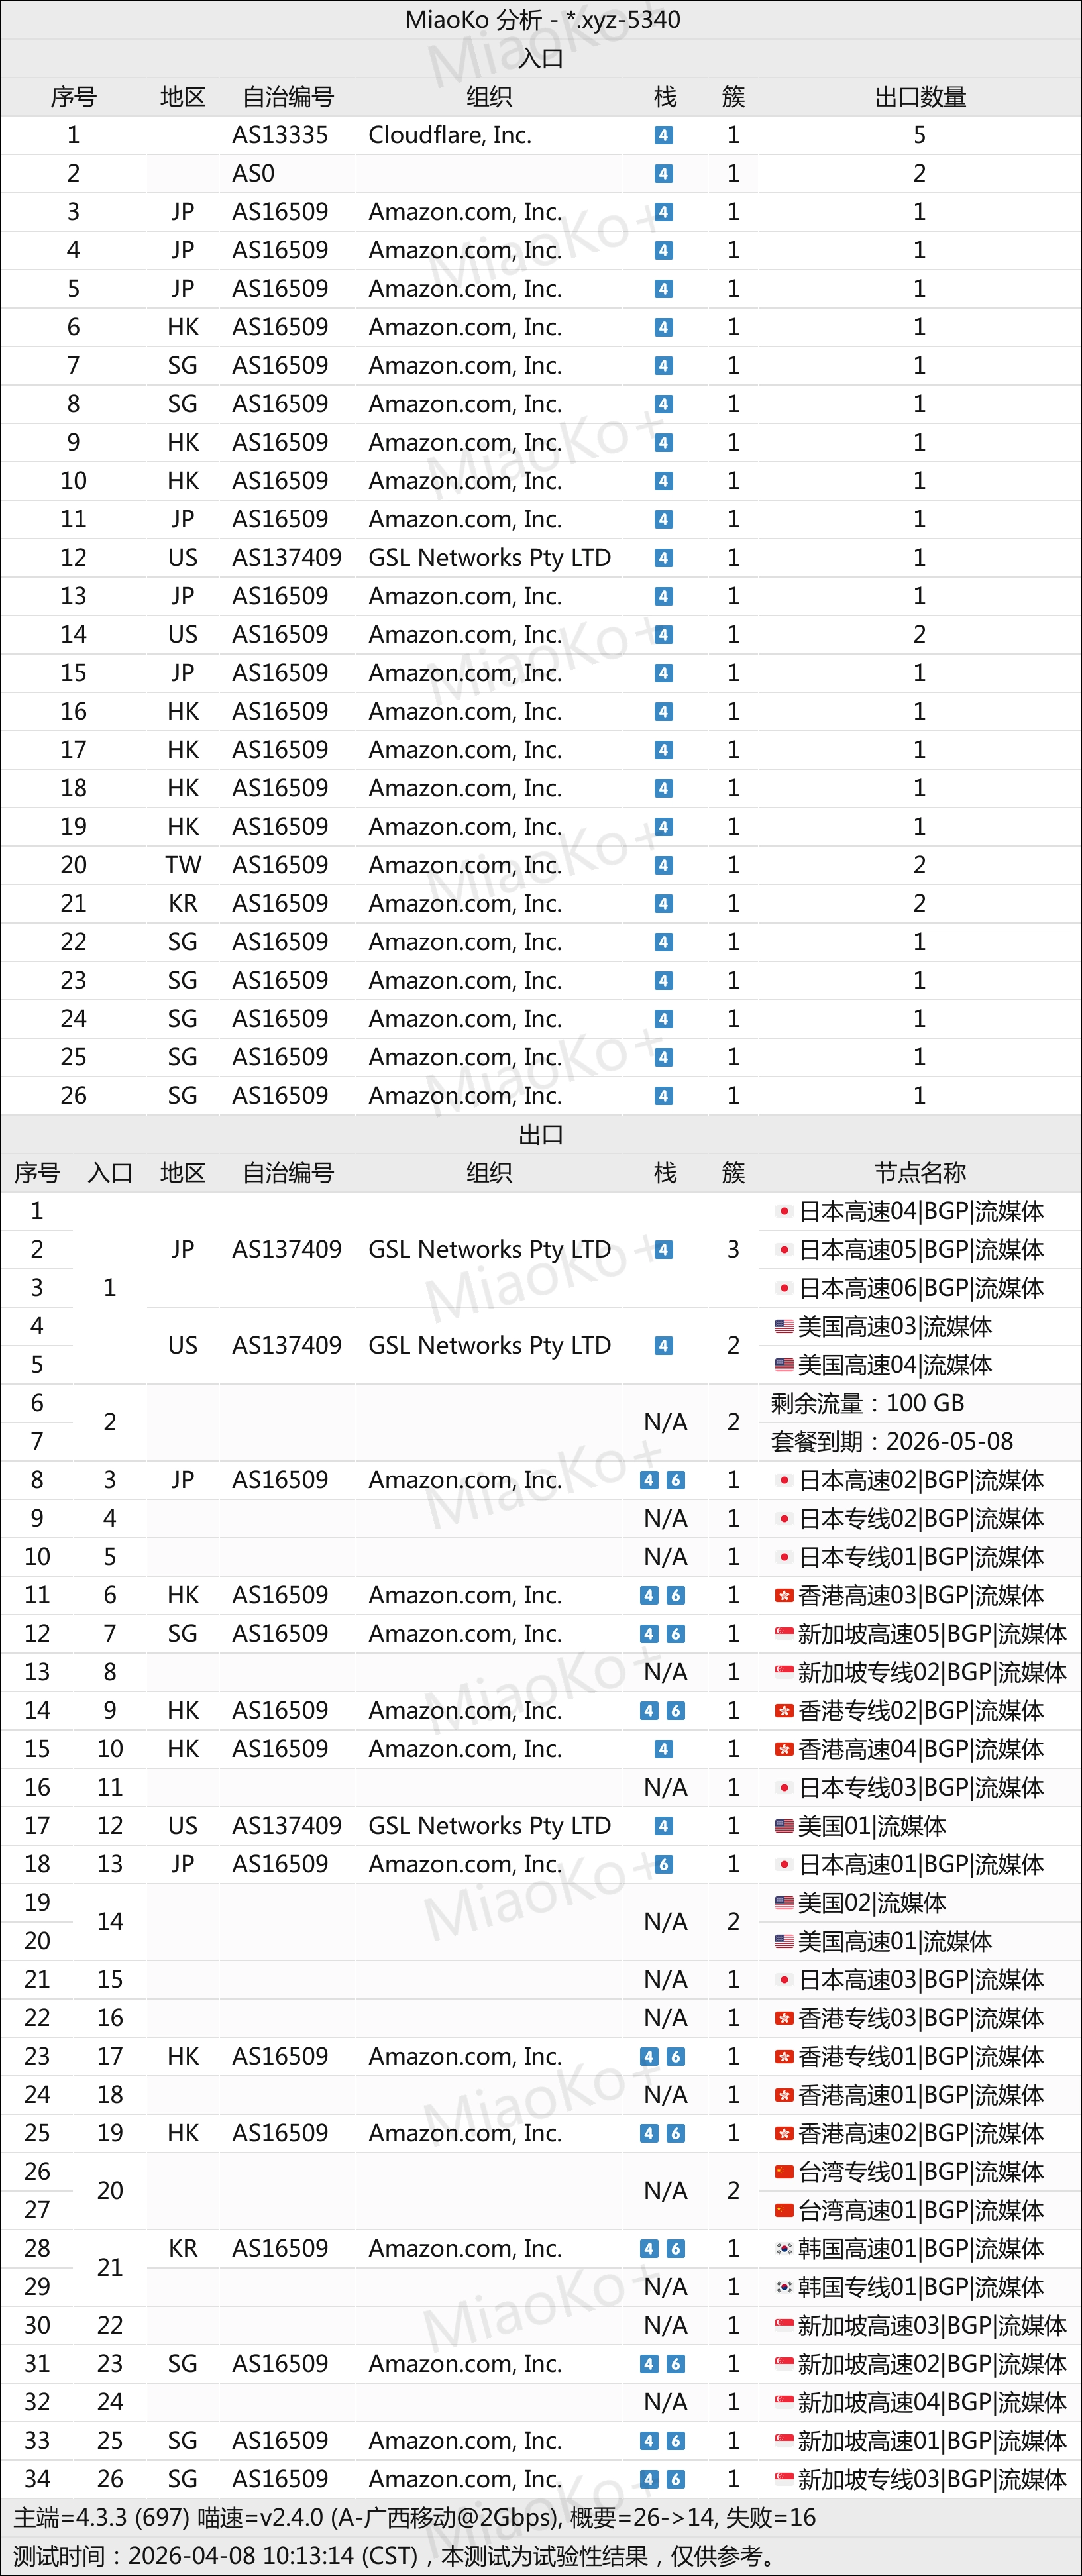This screenshot has height=2576, width=1082.
Task: Select the 入口 section header
Action: (541, 58)
